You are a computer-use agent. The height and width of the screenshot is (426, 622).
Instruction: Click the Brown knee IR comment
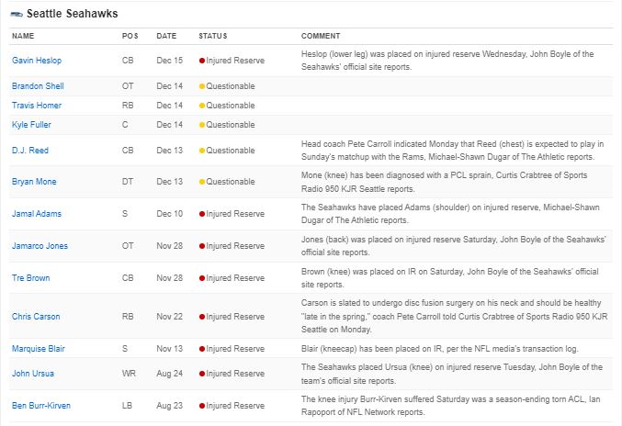[x=450, y=278]
